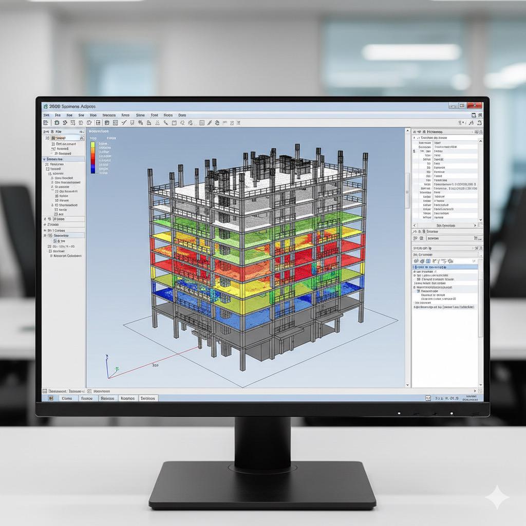Expand the Secerbte node in the left tree
This screenshot has width=526, height=526.
(44, 235)
